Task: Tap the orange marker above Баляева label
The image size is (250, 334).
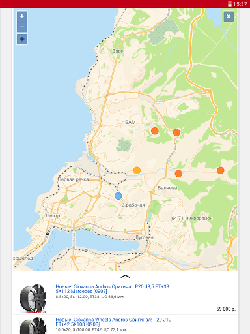Action: pos(178,174)
